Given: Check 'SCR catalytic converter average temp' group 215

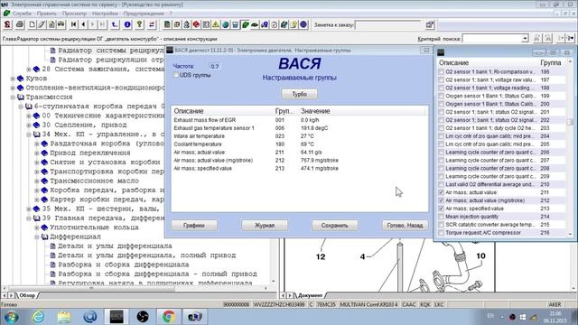Looking at the screenshot, I should 441,225.
